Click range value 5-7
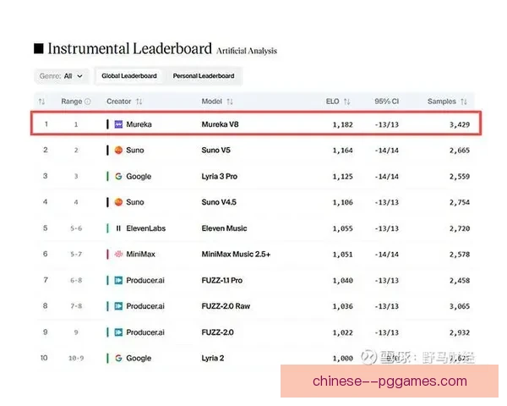This screenshot has height=406, width=507. coord(76,255)
